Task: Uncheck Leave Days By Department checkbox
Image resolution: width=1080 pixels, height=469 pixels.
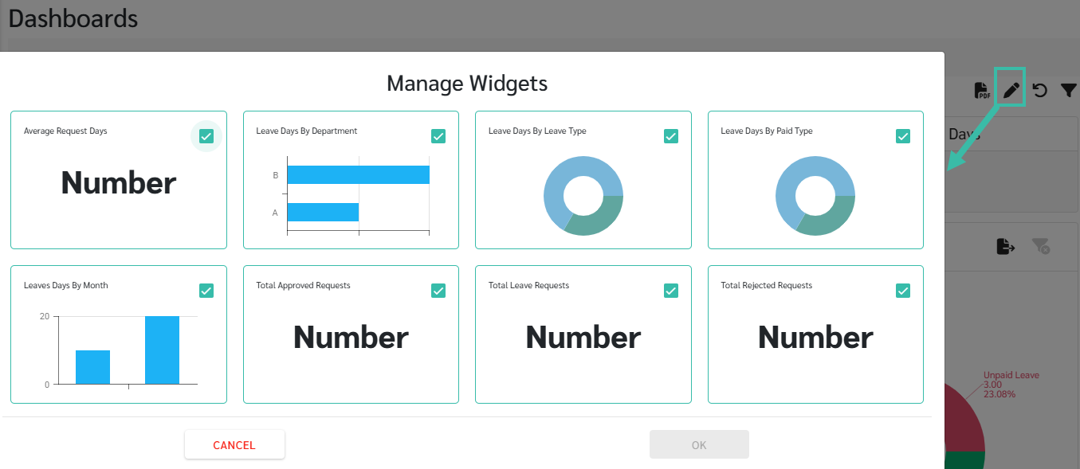Action: (x=438, y=136)
